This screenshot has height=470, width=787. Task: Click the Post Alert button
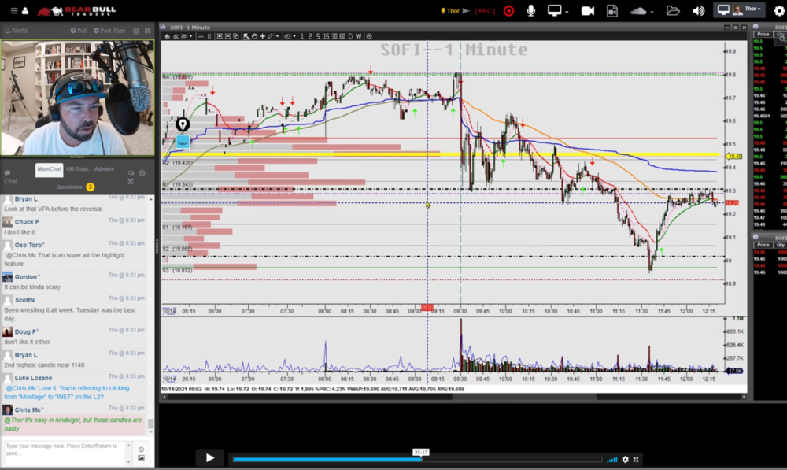tap(110, 31)
